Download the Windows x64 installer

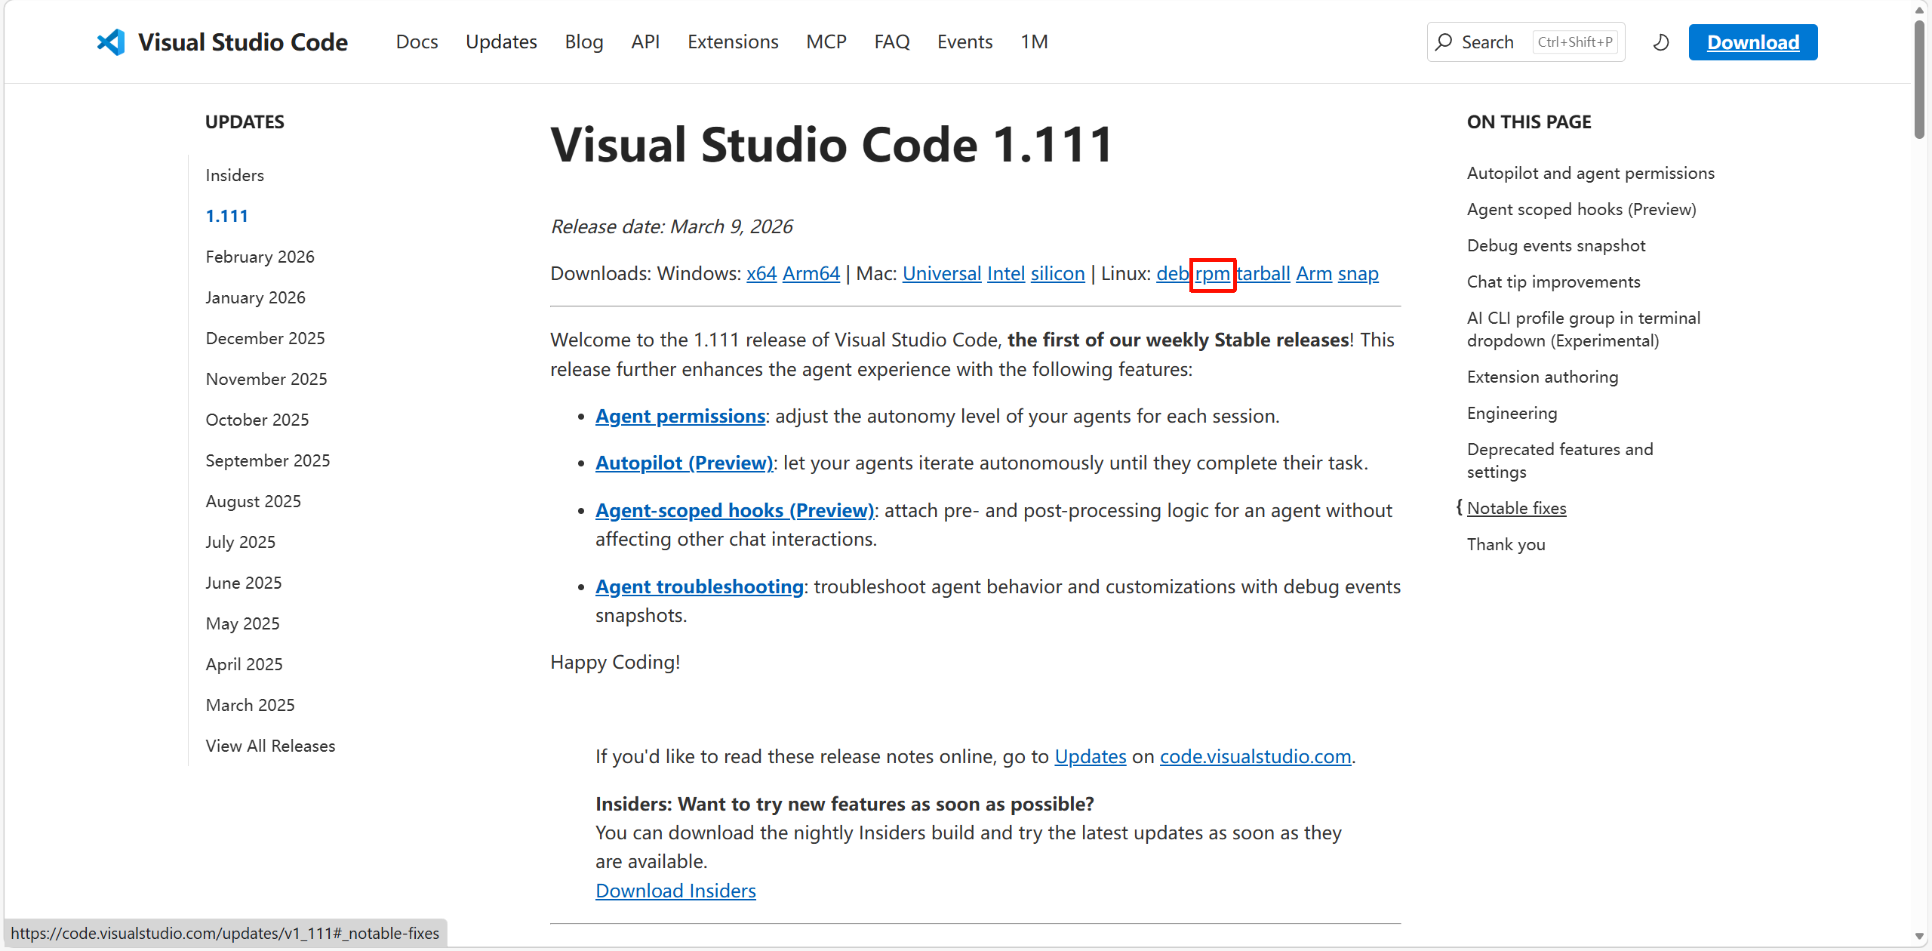coord(761,274)
